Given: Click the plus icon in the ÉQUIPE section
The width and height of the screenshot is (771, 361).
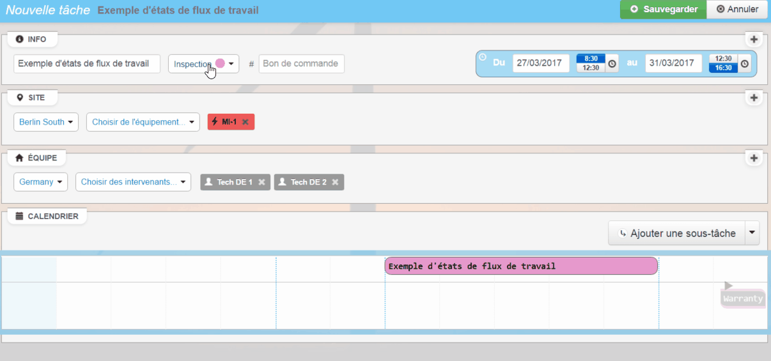Looking at the screenshot, I should [754, 158].
